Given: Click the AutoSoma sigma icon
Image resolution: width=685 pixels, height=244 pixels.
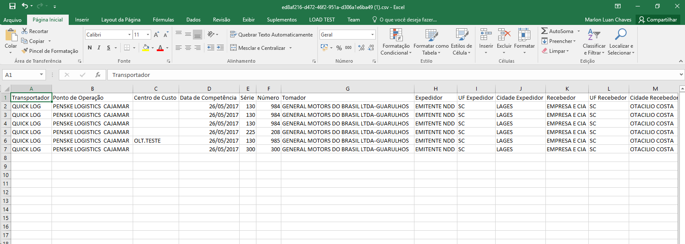Looking at the screenshot, I should pyautogui.click(x=545, y=31).
